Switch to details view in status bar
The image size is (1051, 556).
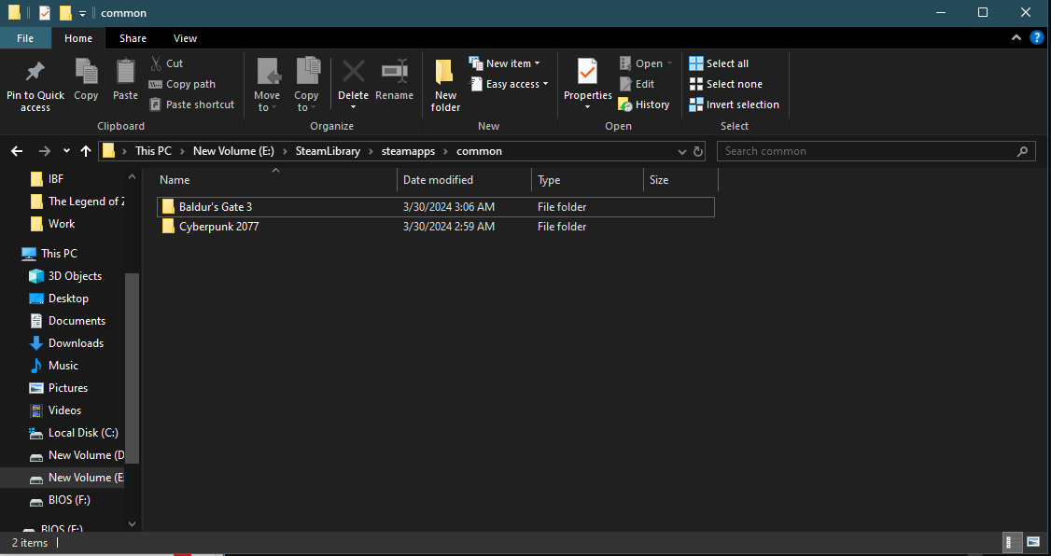point(1012,542)
